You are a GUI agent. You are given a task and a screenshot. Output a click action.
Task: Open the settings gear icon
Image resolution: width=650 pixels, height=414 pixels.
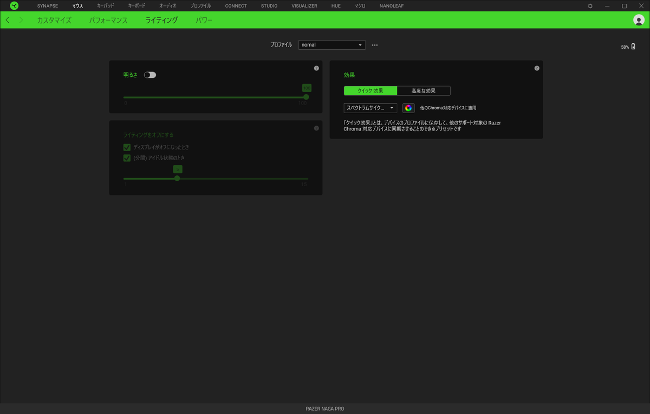[590, 6]
